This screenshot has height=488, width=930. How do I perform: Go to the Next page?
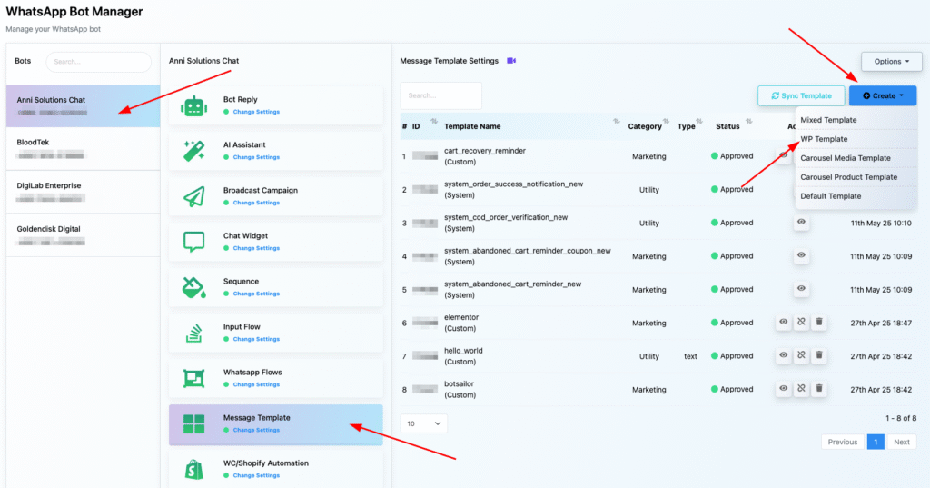(x=902, y=442)
